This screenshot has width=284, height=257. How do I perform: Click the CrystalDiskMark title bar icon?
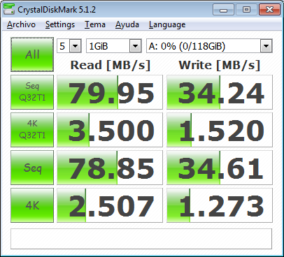pos(9,9)
